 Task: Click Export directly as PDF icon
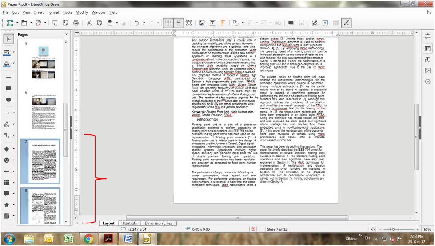coord(65,23)
